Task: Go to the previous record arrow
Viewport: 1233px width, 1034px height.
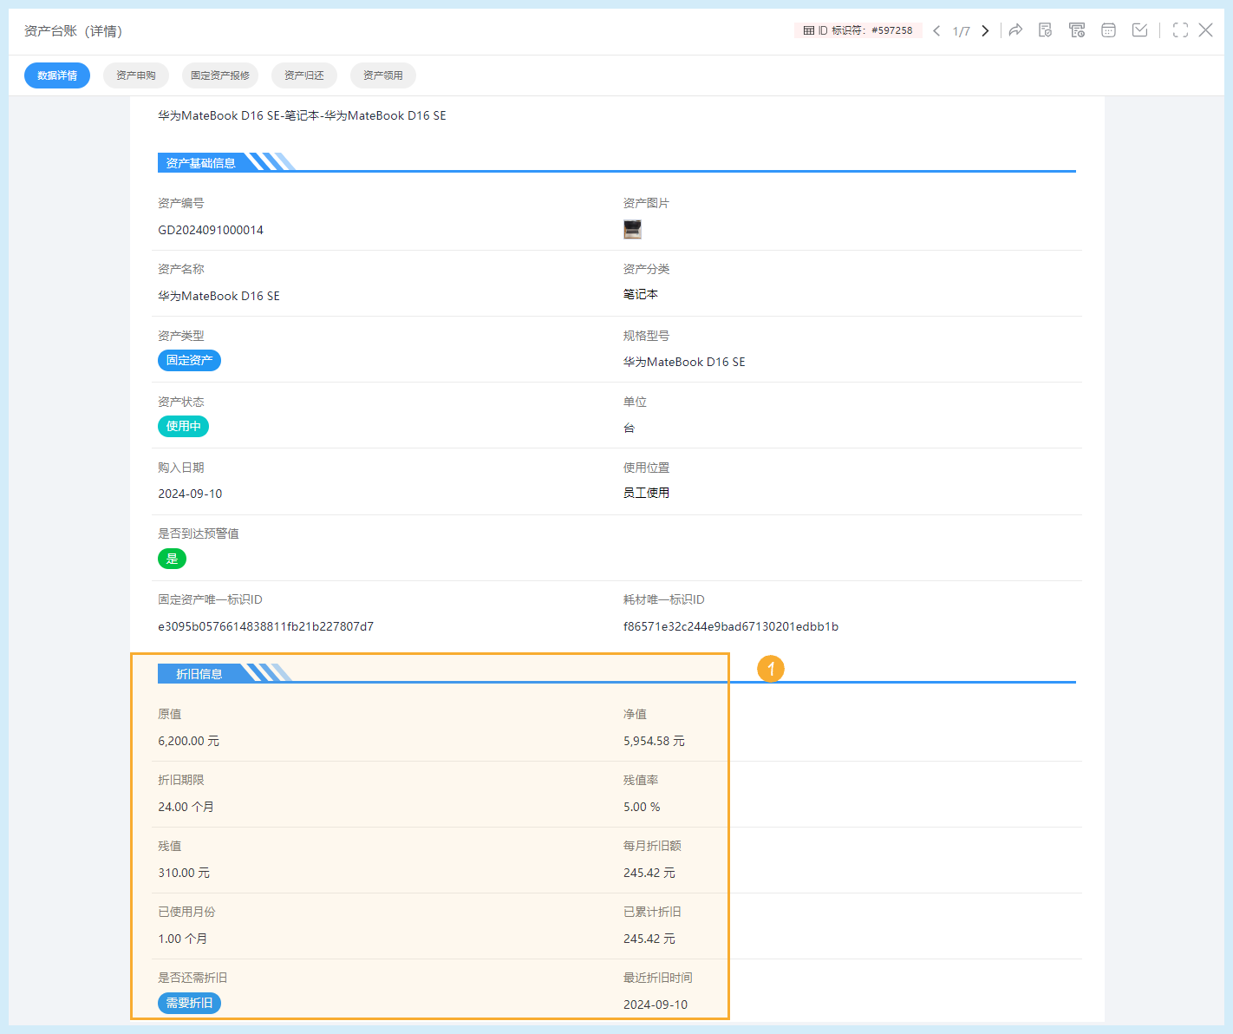Action: pyautogui.click(x=936, y=31)
